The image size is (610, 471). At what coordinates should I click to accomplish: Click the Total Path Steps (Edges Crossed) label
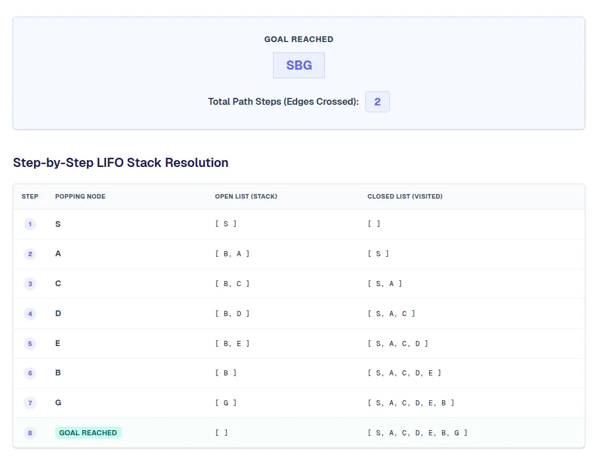[283, 101]
